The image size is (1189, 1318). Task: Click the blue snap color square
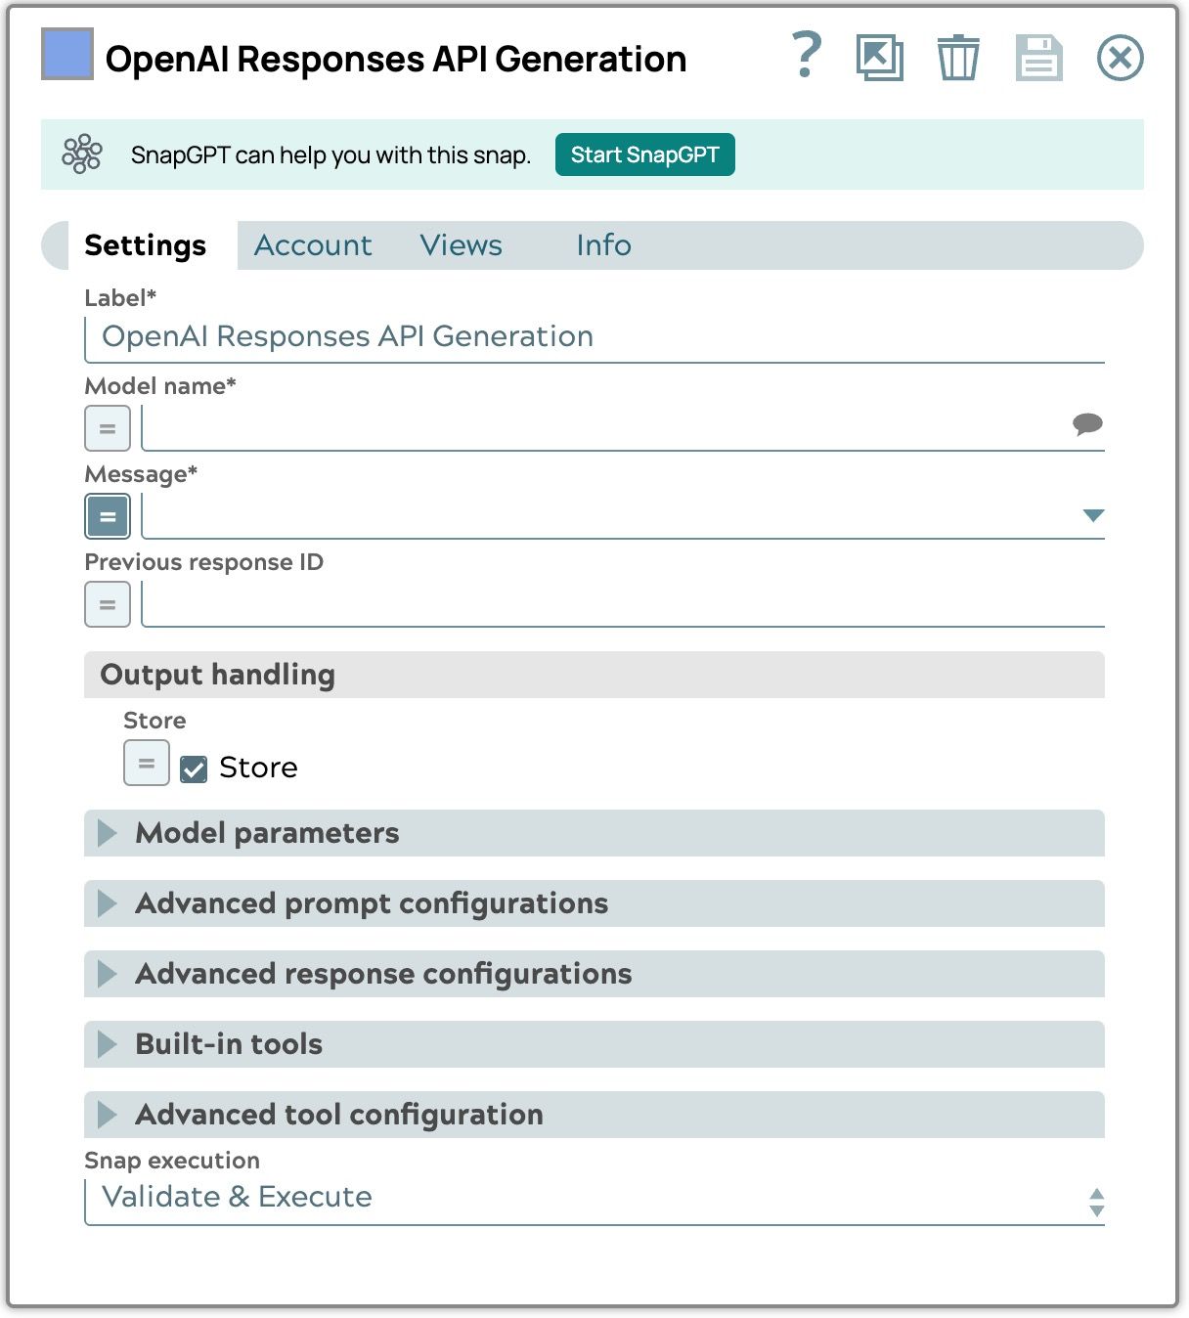point(67,54)
